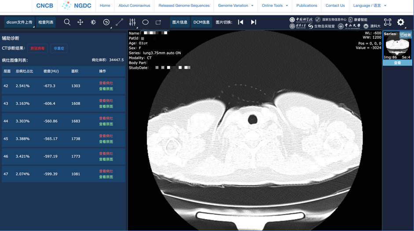Go to About Coronavirus page
The height and width of the screenshot is (231, 414).
(134, 6)
